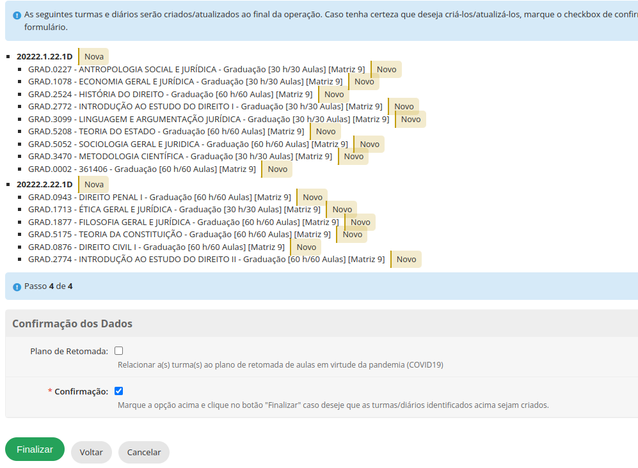The height and width of the screenshot is (468, 638).
Task: Select GRAD.5208 Teoria do Estado entry
Action: click(x=166, y=132)
